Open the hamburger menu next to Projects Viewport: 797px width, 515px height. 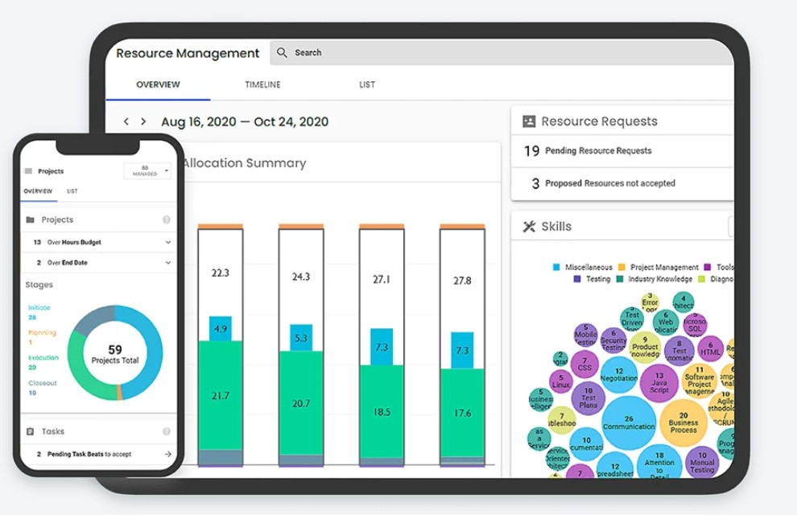pyautogui.click(x=30, y=171)
